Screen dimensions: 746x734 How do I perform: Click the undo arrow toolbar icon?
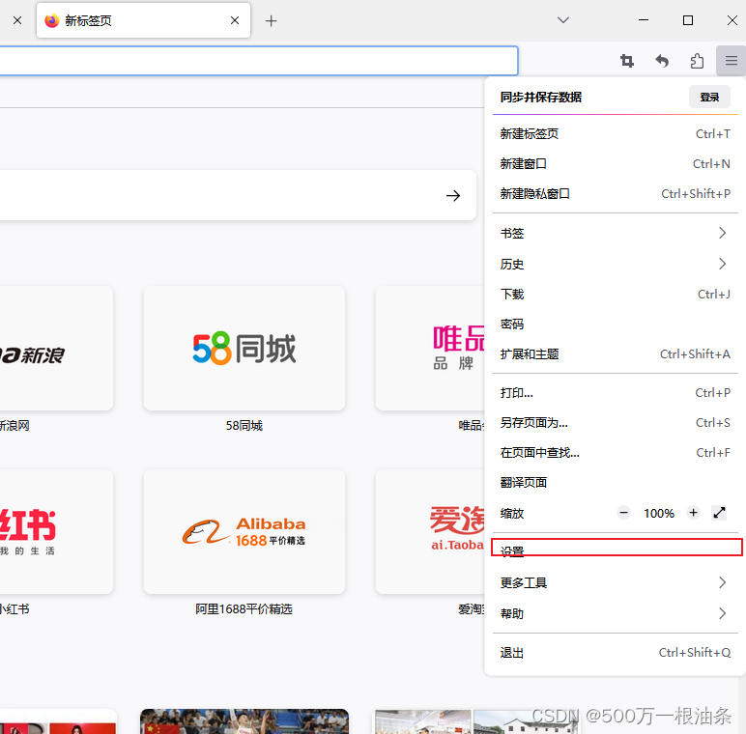(x=662, y=61)
